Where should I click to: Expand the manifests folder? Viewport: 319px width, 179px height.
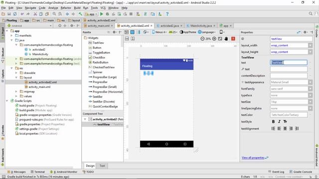pos(11,35)
